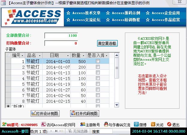Screen dimensions: 187x135
Task: Tick 是否入库 checkbox for 2014-01-15 row
Action: [x=98, y=78]
